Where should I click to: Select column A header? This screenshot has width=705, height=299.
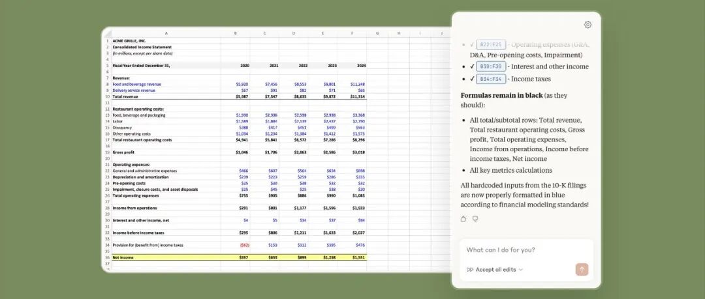coord(166,33)
